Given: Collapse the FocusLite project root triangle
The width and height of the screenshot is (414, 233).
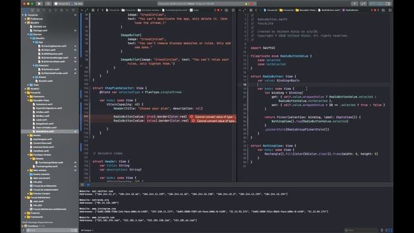Looking at the screenshot, I should click(23, 15).
